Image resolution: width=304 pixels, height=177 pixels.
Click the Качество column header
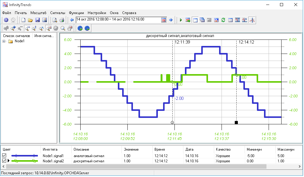click(x=223, y=149)
